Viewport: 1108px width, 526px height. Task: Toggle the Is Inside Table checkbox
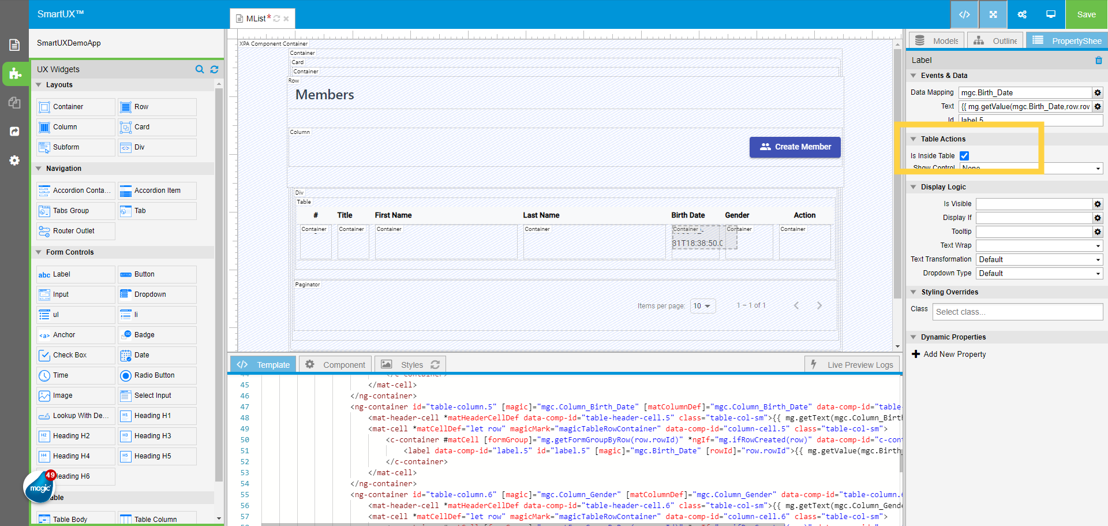coord(964,156)
